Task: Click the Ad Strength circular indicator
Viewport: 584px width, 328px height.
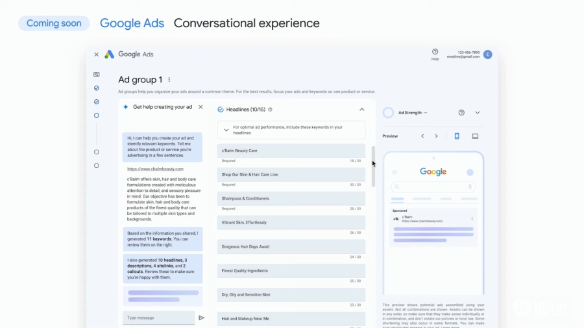Action: pyautogui.click(x=388, y=113)
